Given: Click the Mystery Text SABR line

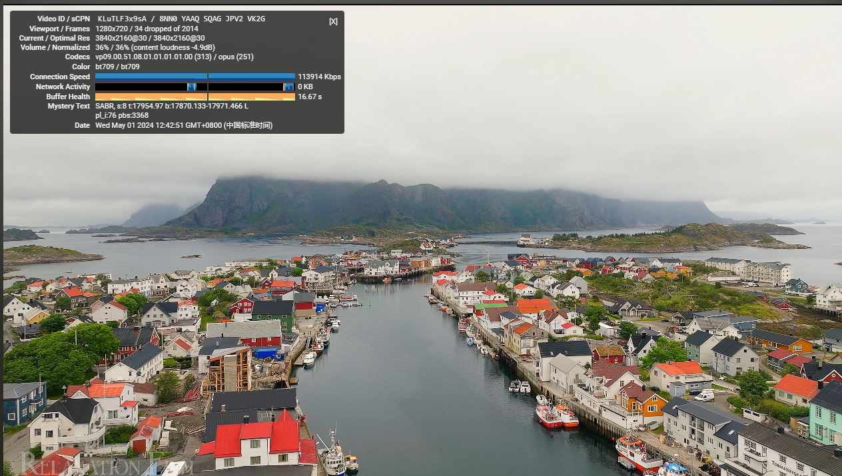Looking at the screenshot, I should click(171, 106).
